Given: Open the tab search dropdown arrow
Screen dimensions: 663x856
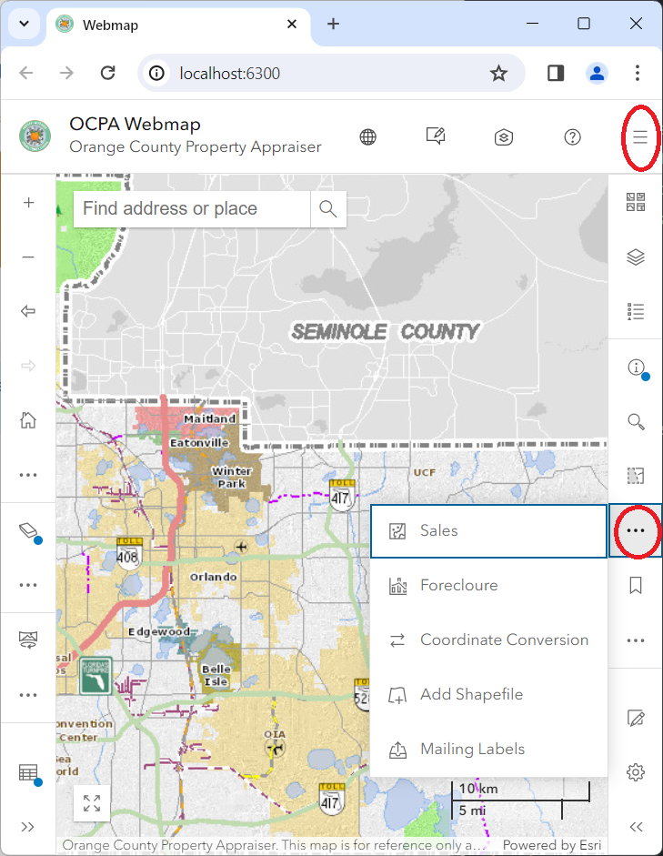Looking at the screenshot, I should coord(24,24).
